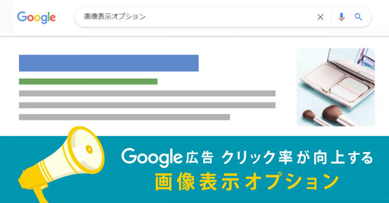Select the shortest, third gray description line
389x203 pixels.
point(124,117)
